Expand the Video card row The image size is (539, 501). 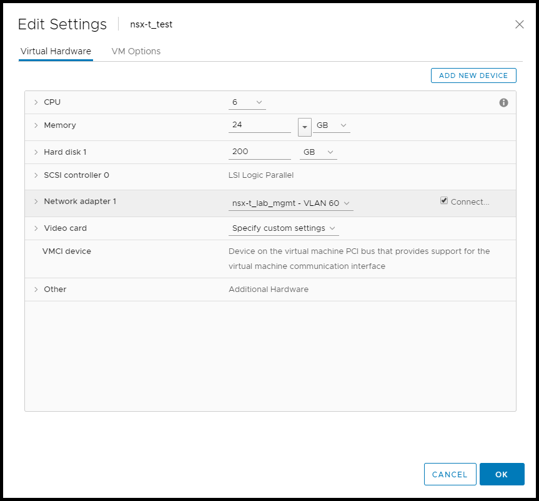pyautogui.click(x=36, y=228)
